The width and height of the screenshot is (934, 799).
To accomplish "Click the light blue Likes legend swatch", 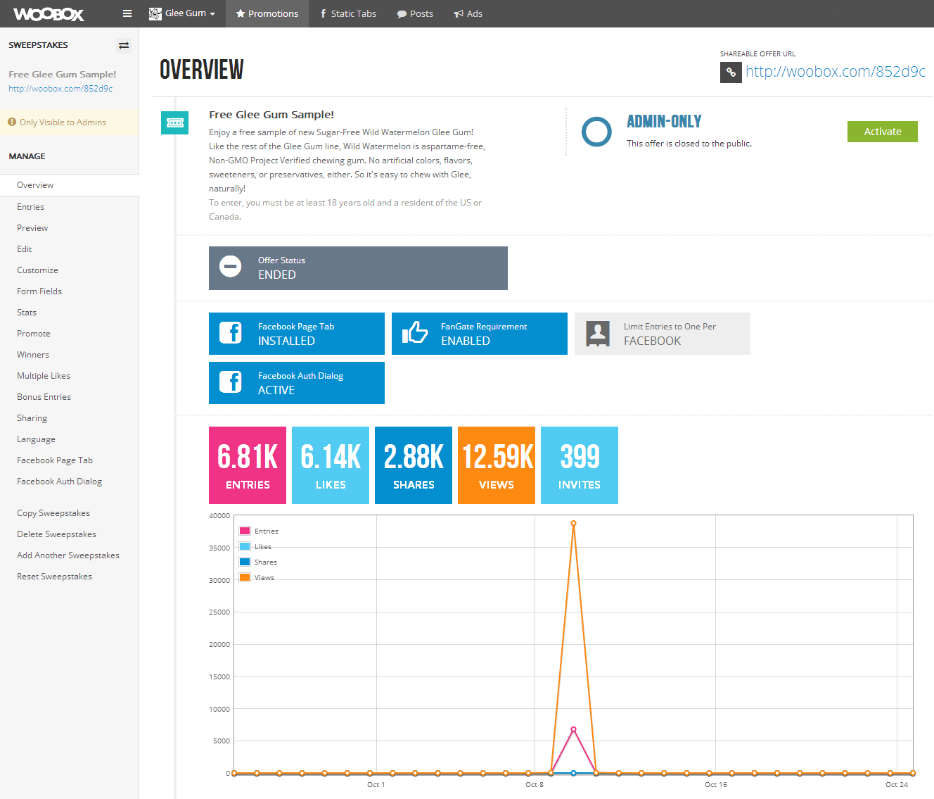I will (x=245, y=546).
